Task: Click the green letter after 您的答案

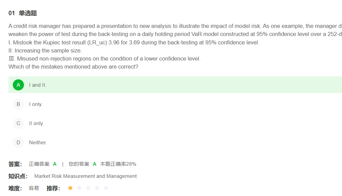Action: 95,164
